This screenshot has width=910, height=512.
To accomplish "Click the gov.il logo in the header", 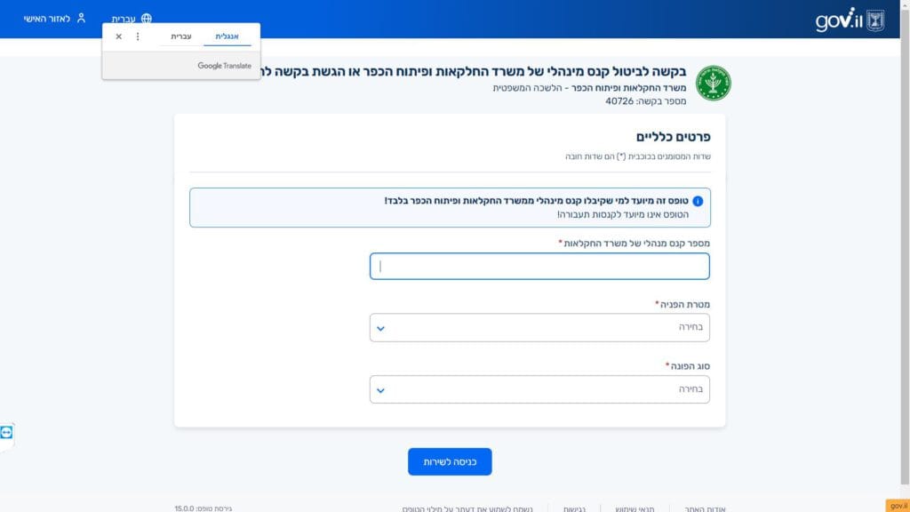I will click(838, 20).
